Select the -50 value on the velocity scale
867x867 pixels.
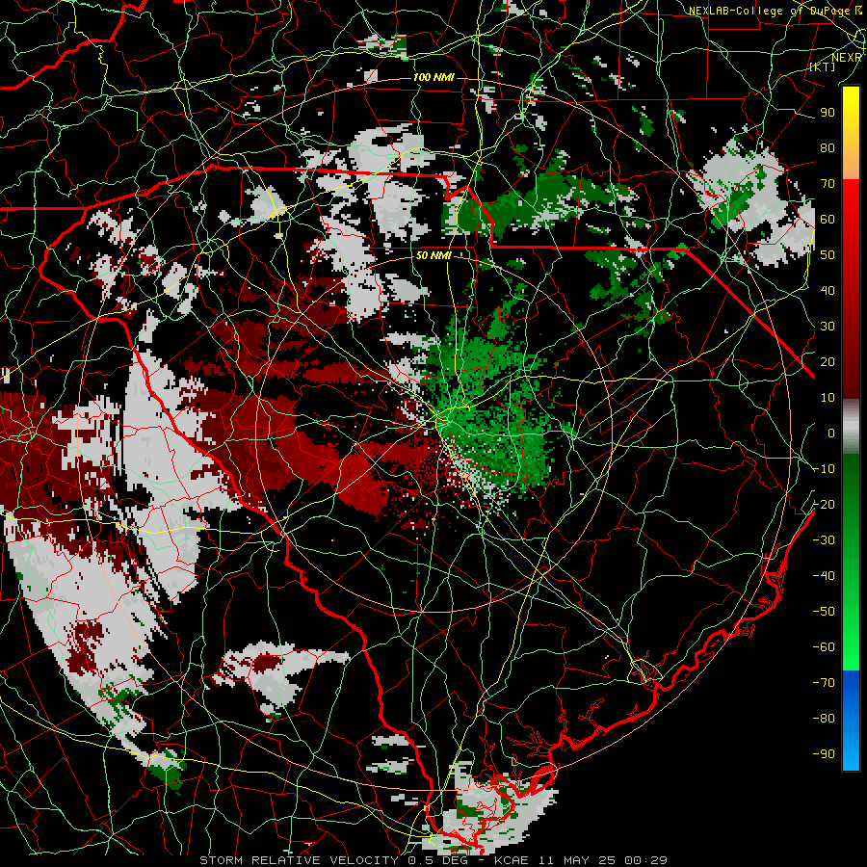824,612
